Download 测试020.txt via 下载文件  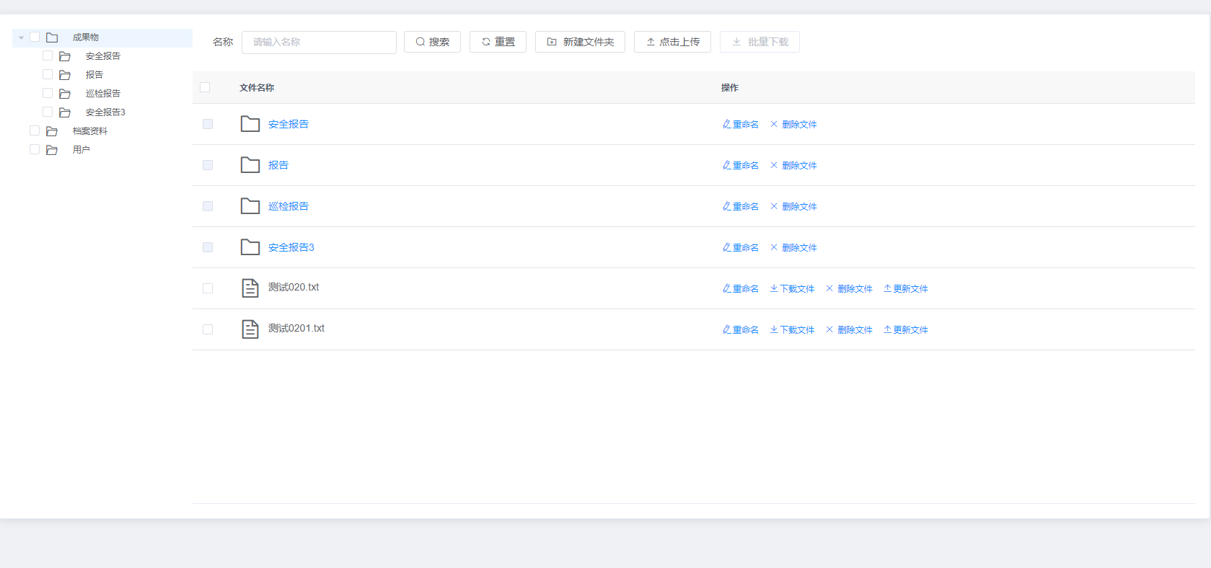click(x=792, y=289)
